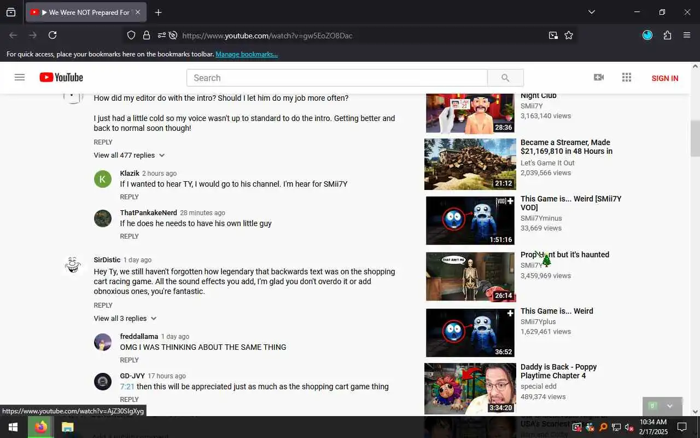This screenshot has width=700, height=438.
Task: Click the muted volume tray icon
Action: (x=629, y=427)
